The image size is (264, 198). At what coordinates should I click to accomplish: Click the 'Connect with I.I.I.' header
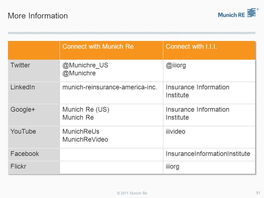(x=191, y=46)
